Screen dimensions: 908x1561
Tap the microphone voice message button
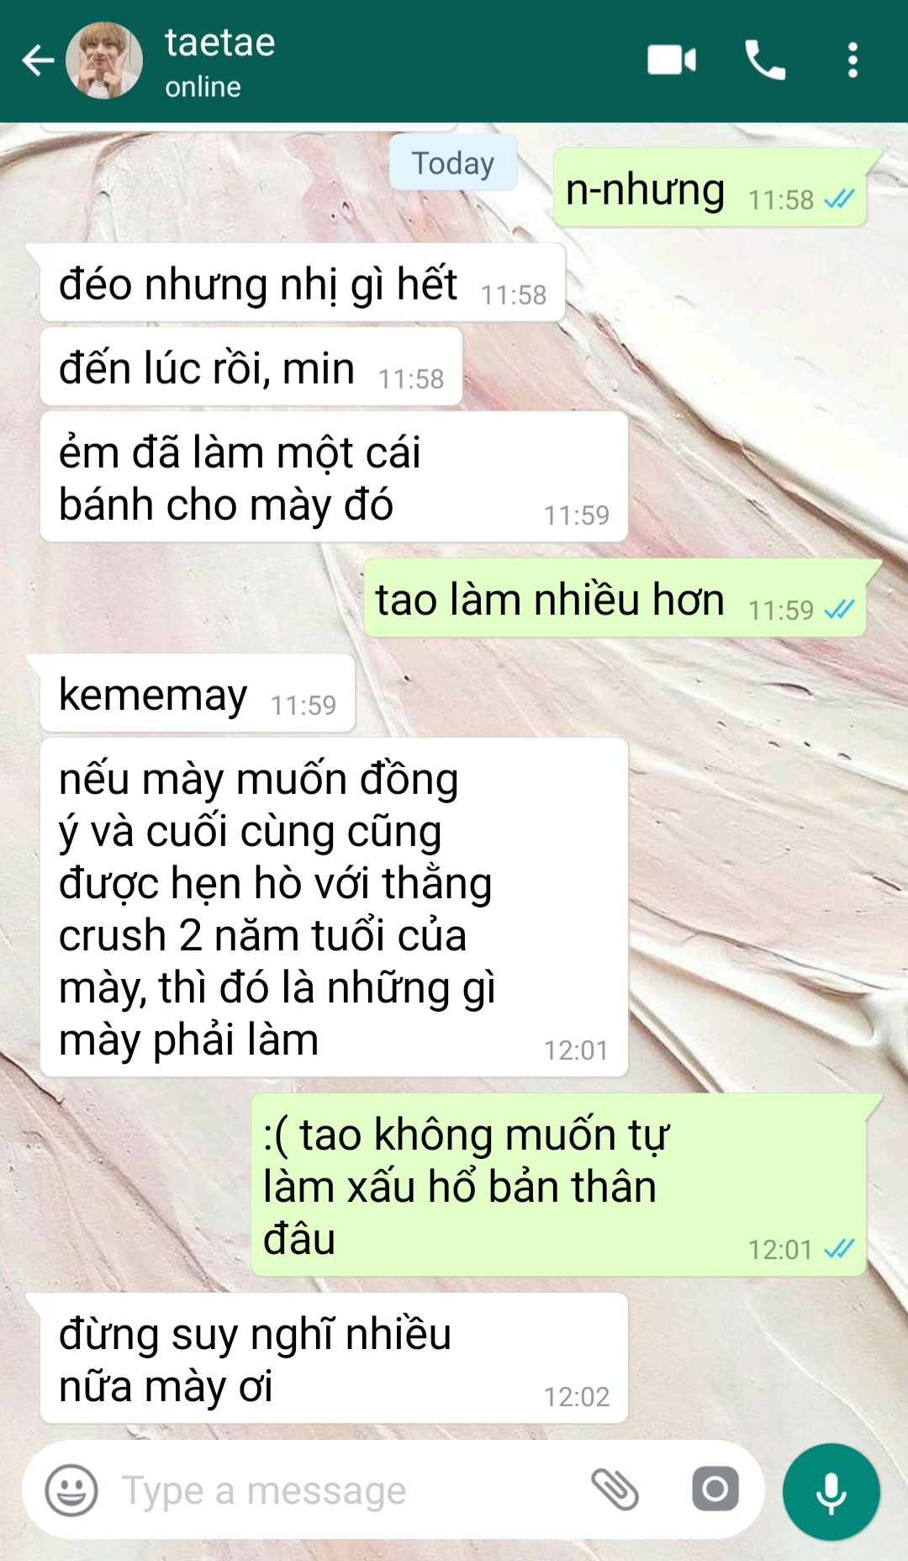831,1492
